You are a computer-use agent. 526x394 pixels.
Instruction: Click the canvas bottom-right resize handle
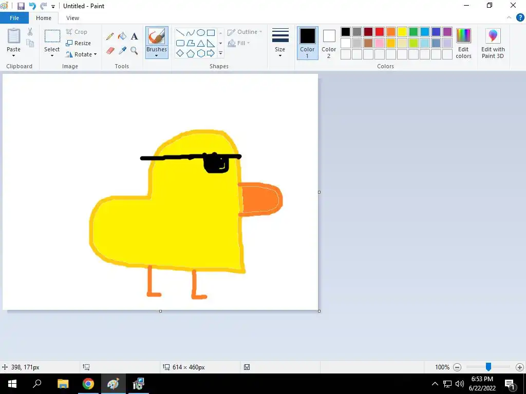coord(319,311)
